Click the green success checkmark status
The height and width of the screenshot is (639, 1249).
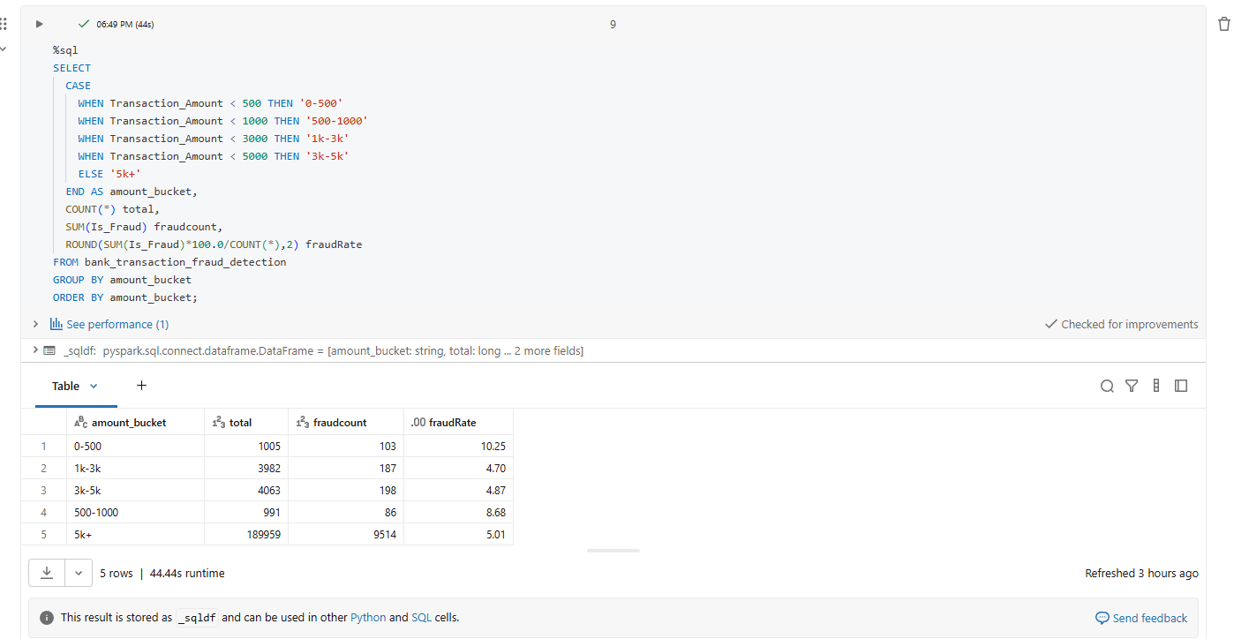tap(84, 24)
